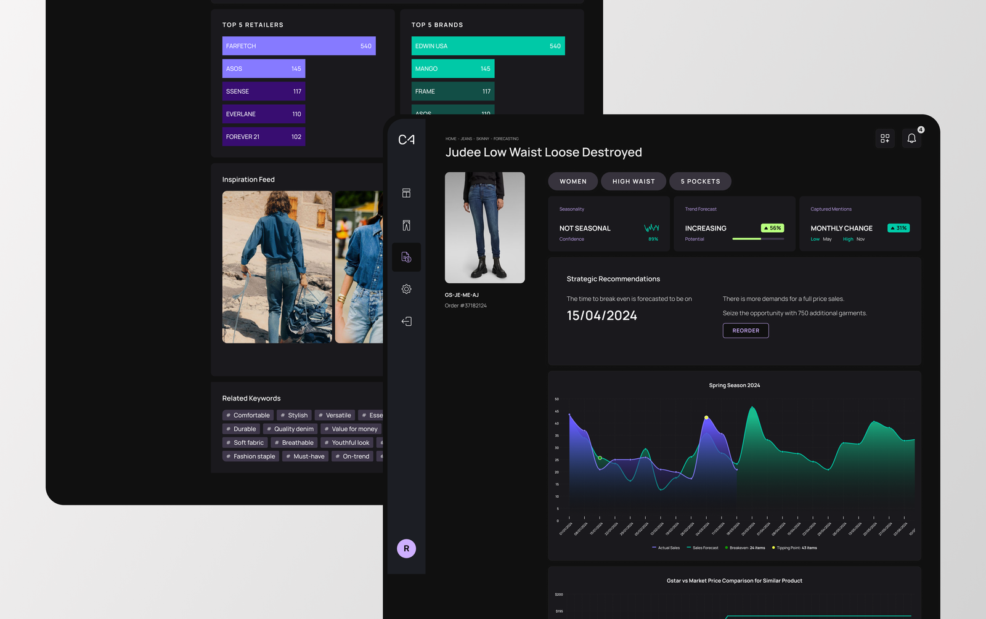
Task: Open the Judee jeans product thumbnail
Action: point(485,228)
